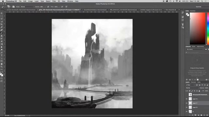The width and height of the screenshot is (209, 117).
Task: Toggle pressure for size button
Action: tap(66, 6)
